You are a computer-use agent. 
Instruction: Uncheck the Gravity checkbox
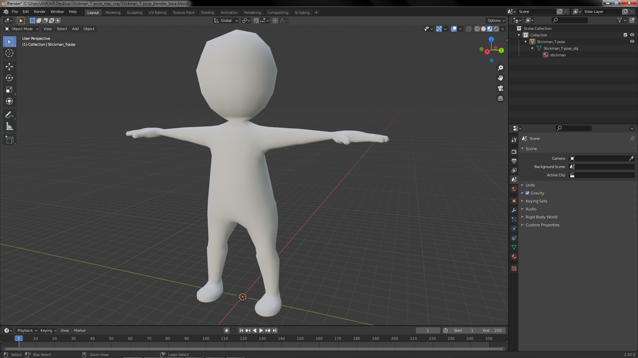coord(527,193)
